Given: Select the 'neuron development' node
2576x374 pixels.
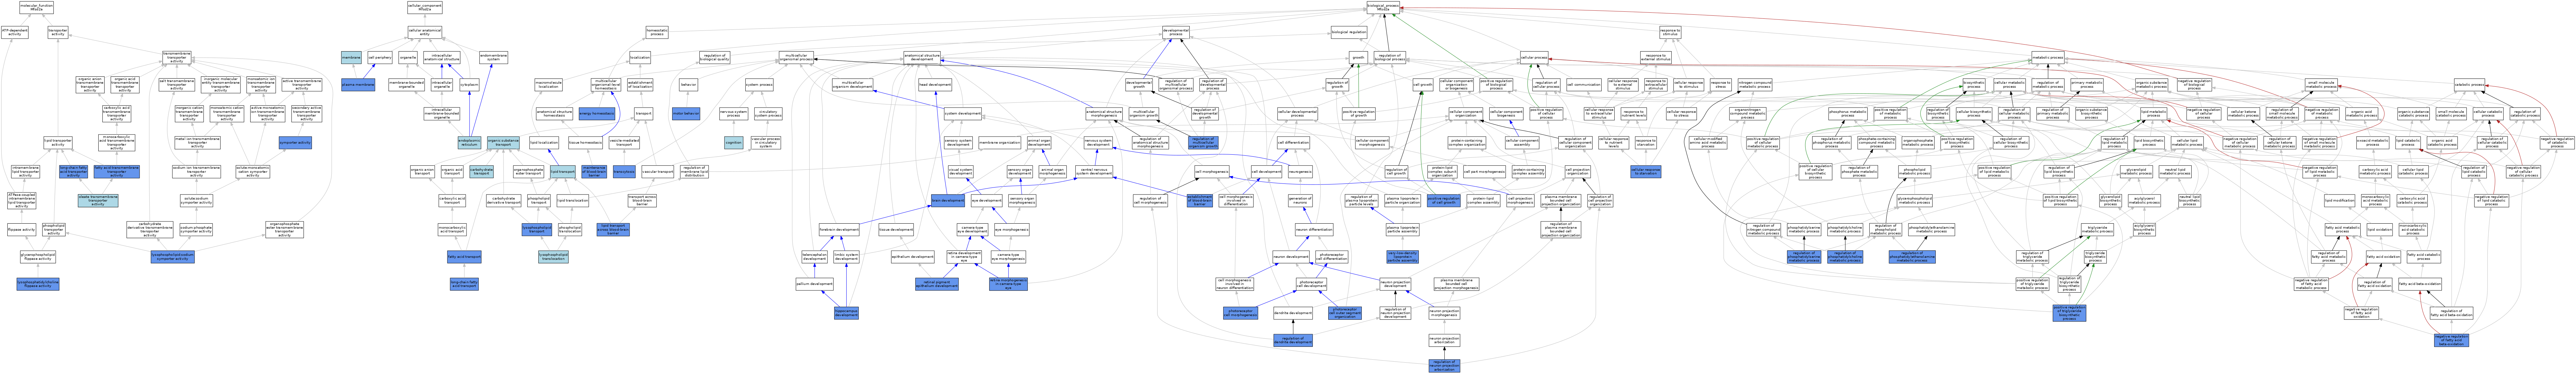Looking at the screenshot, I should (1291, 256).
